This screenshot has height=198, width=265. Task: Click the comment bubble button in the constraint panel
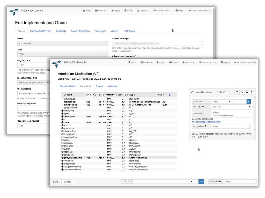point(247,92)
